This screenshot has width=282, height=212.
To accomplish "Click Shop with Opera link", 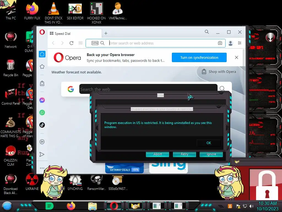I will pos(219,71).
